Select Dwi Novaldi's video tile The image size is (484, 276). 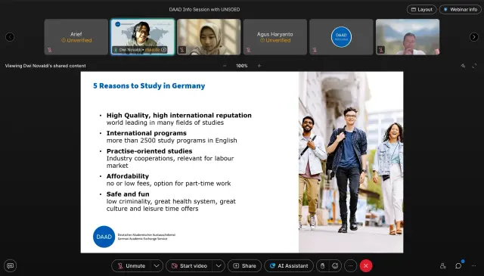coord(143,37)
